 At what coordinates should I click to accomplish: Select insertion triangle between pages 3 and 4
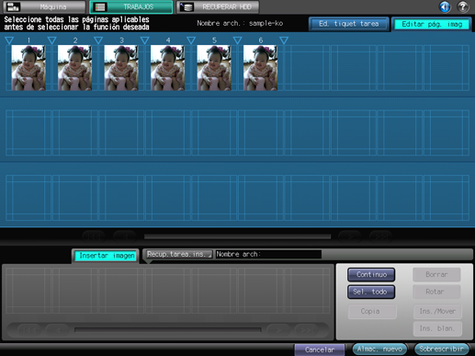tap(144, 40)
